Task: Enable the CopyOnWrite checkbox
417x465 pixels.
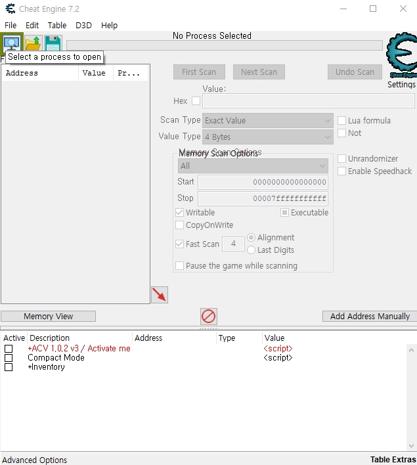Action: (179, 225)
